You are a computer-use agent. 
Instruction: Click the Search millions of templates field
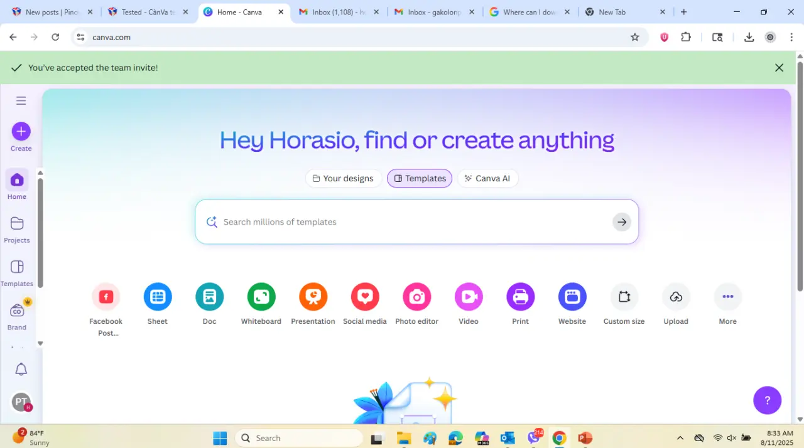pos(416,221)
